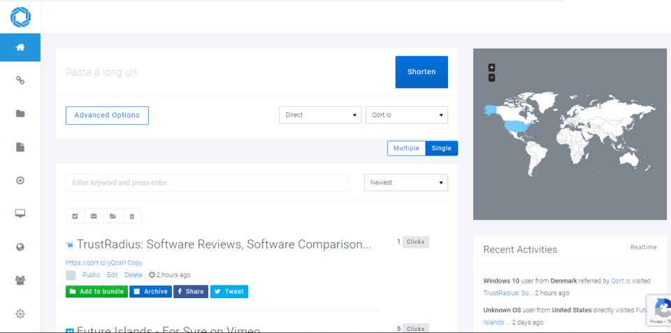Click the TrustRadius favicon icon
The width and height of the screenshot is (671, 333).
[x=70, y=245]
